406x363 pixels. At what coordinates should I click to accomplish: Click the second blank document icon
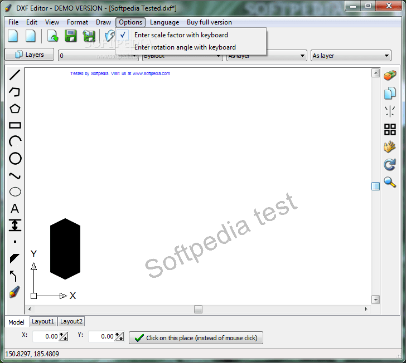pyautogui.click(x=31, y=36)
